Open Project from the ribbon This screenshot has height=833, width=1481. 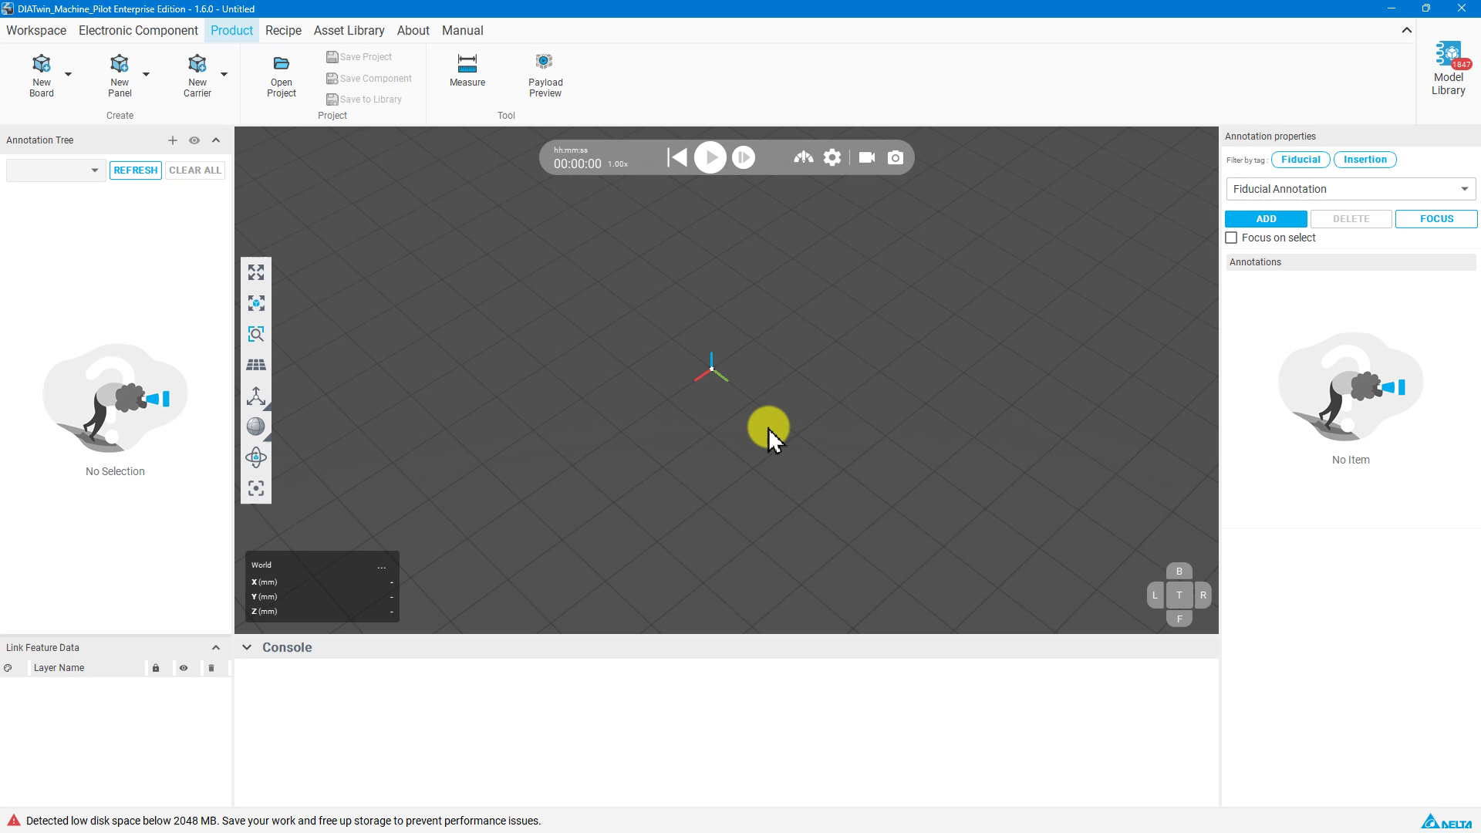pyautogui.click(x=282, y=76)
